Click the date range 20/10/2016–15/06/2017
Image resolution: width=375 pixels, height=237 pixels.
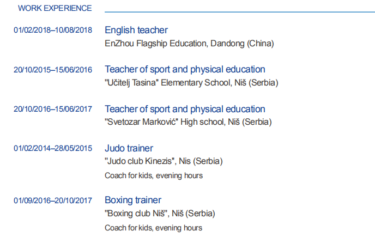pos(53,109)
